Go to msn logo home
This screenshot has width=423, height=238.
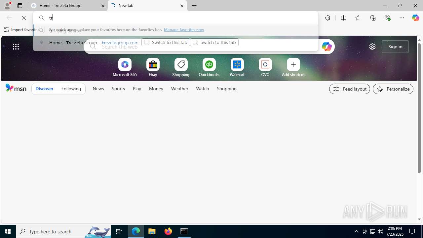click(16, 88)
